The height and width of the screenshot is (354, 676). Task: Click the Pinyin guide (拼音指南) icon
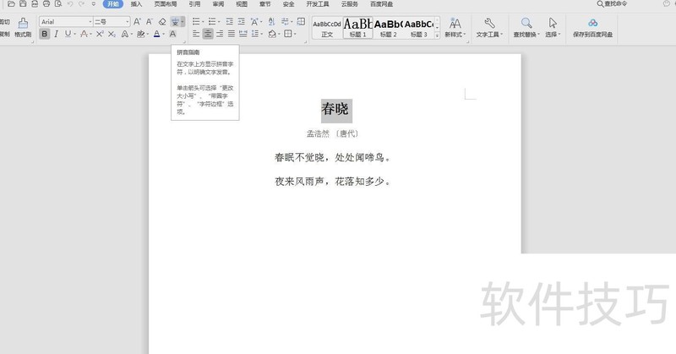(x=175, y=22)
